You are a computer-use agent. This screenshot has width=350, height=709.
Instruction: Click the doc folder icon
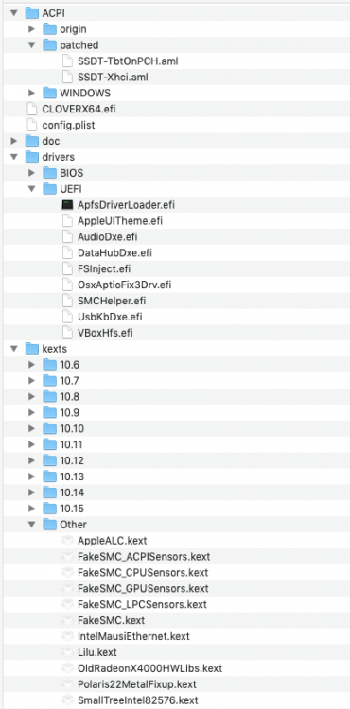[31, 141]
